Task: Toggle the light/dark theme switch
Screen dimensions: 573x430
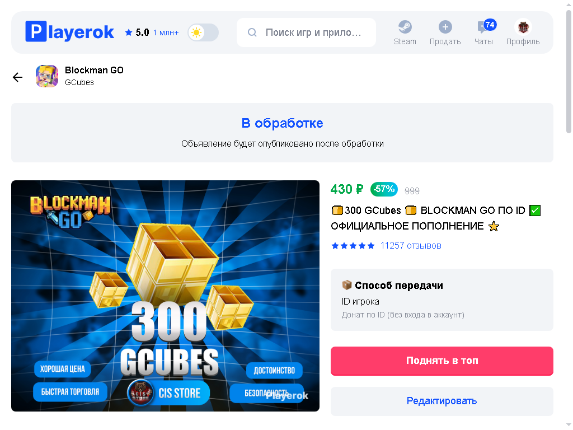Action: tap(203, 32)
